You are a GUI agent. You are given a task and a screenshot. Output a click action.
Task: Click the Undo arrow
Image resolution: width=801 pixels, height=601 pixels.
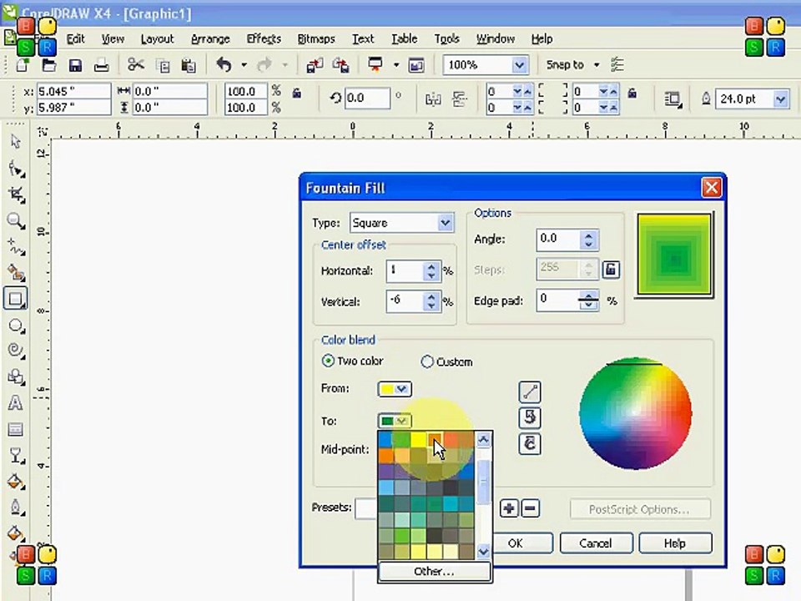click(224, 64)
